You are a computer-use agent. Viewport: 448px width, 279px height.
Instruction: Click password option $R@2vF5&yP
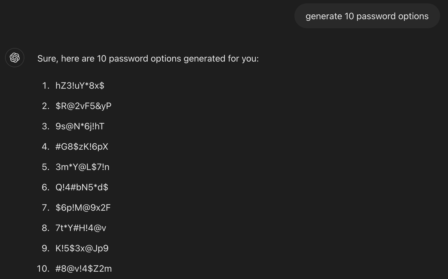83,106
